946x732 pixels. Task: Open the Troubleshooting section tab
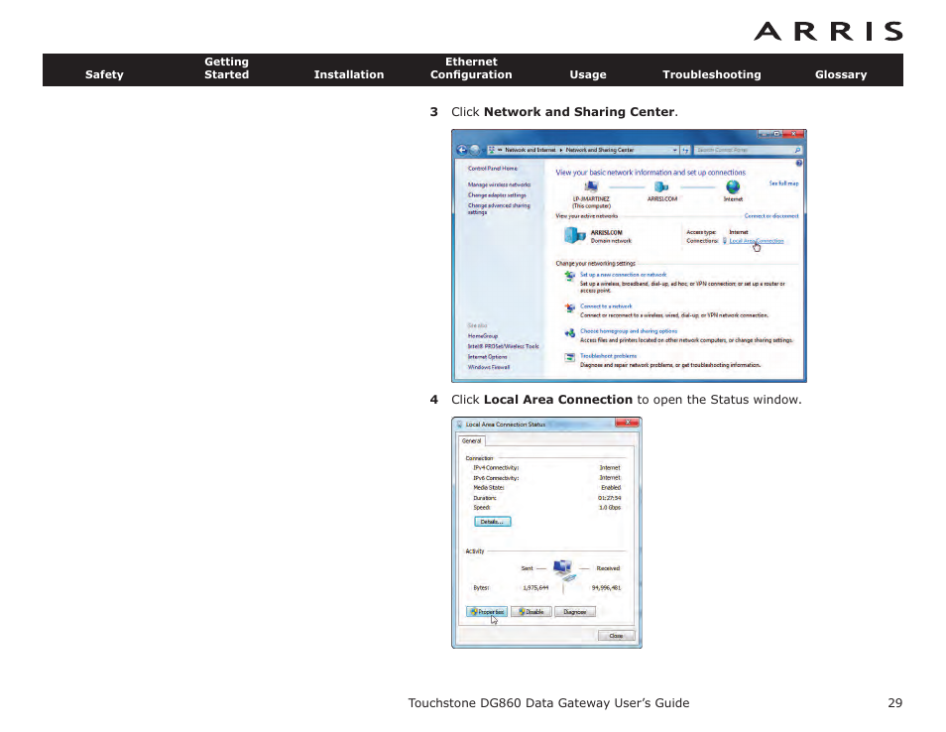(x=711, y=74)
